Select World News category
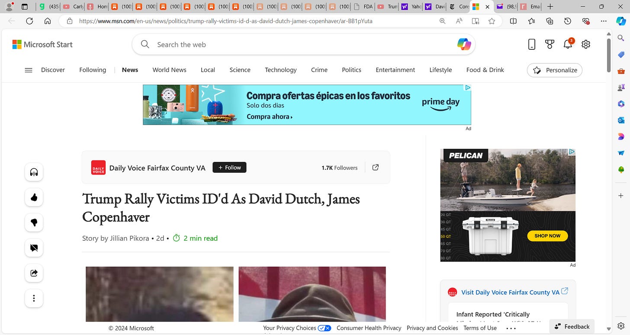 point(169,70)
